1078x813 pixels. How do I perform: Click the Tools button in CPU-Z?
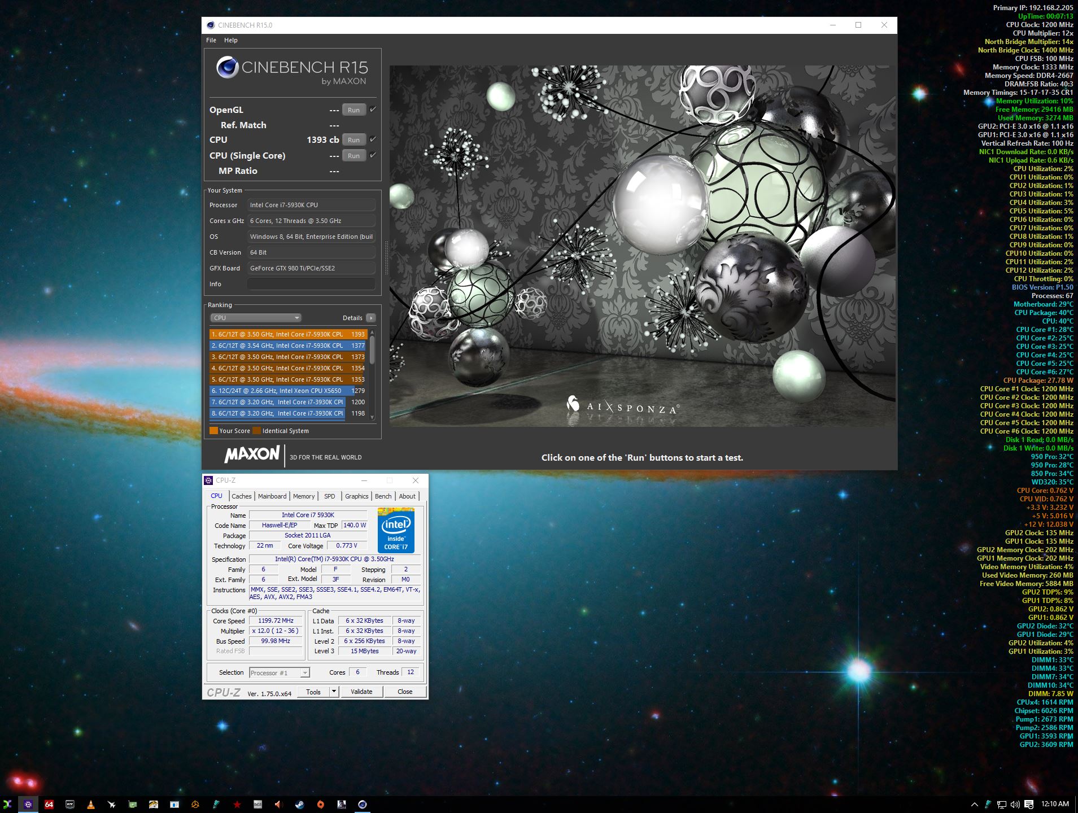pos(313,692)
